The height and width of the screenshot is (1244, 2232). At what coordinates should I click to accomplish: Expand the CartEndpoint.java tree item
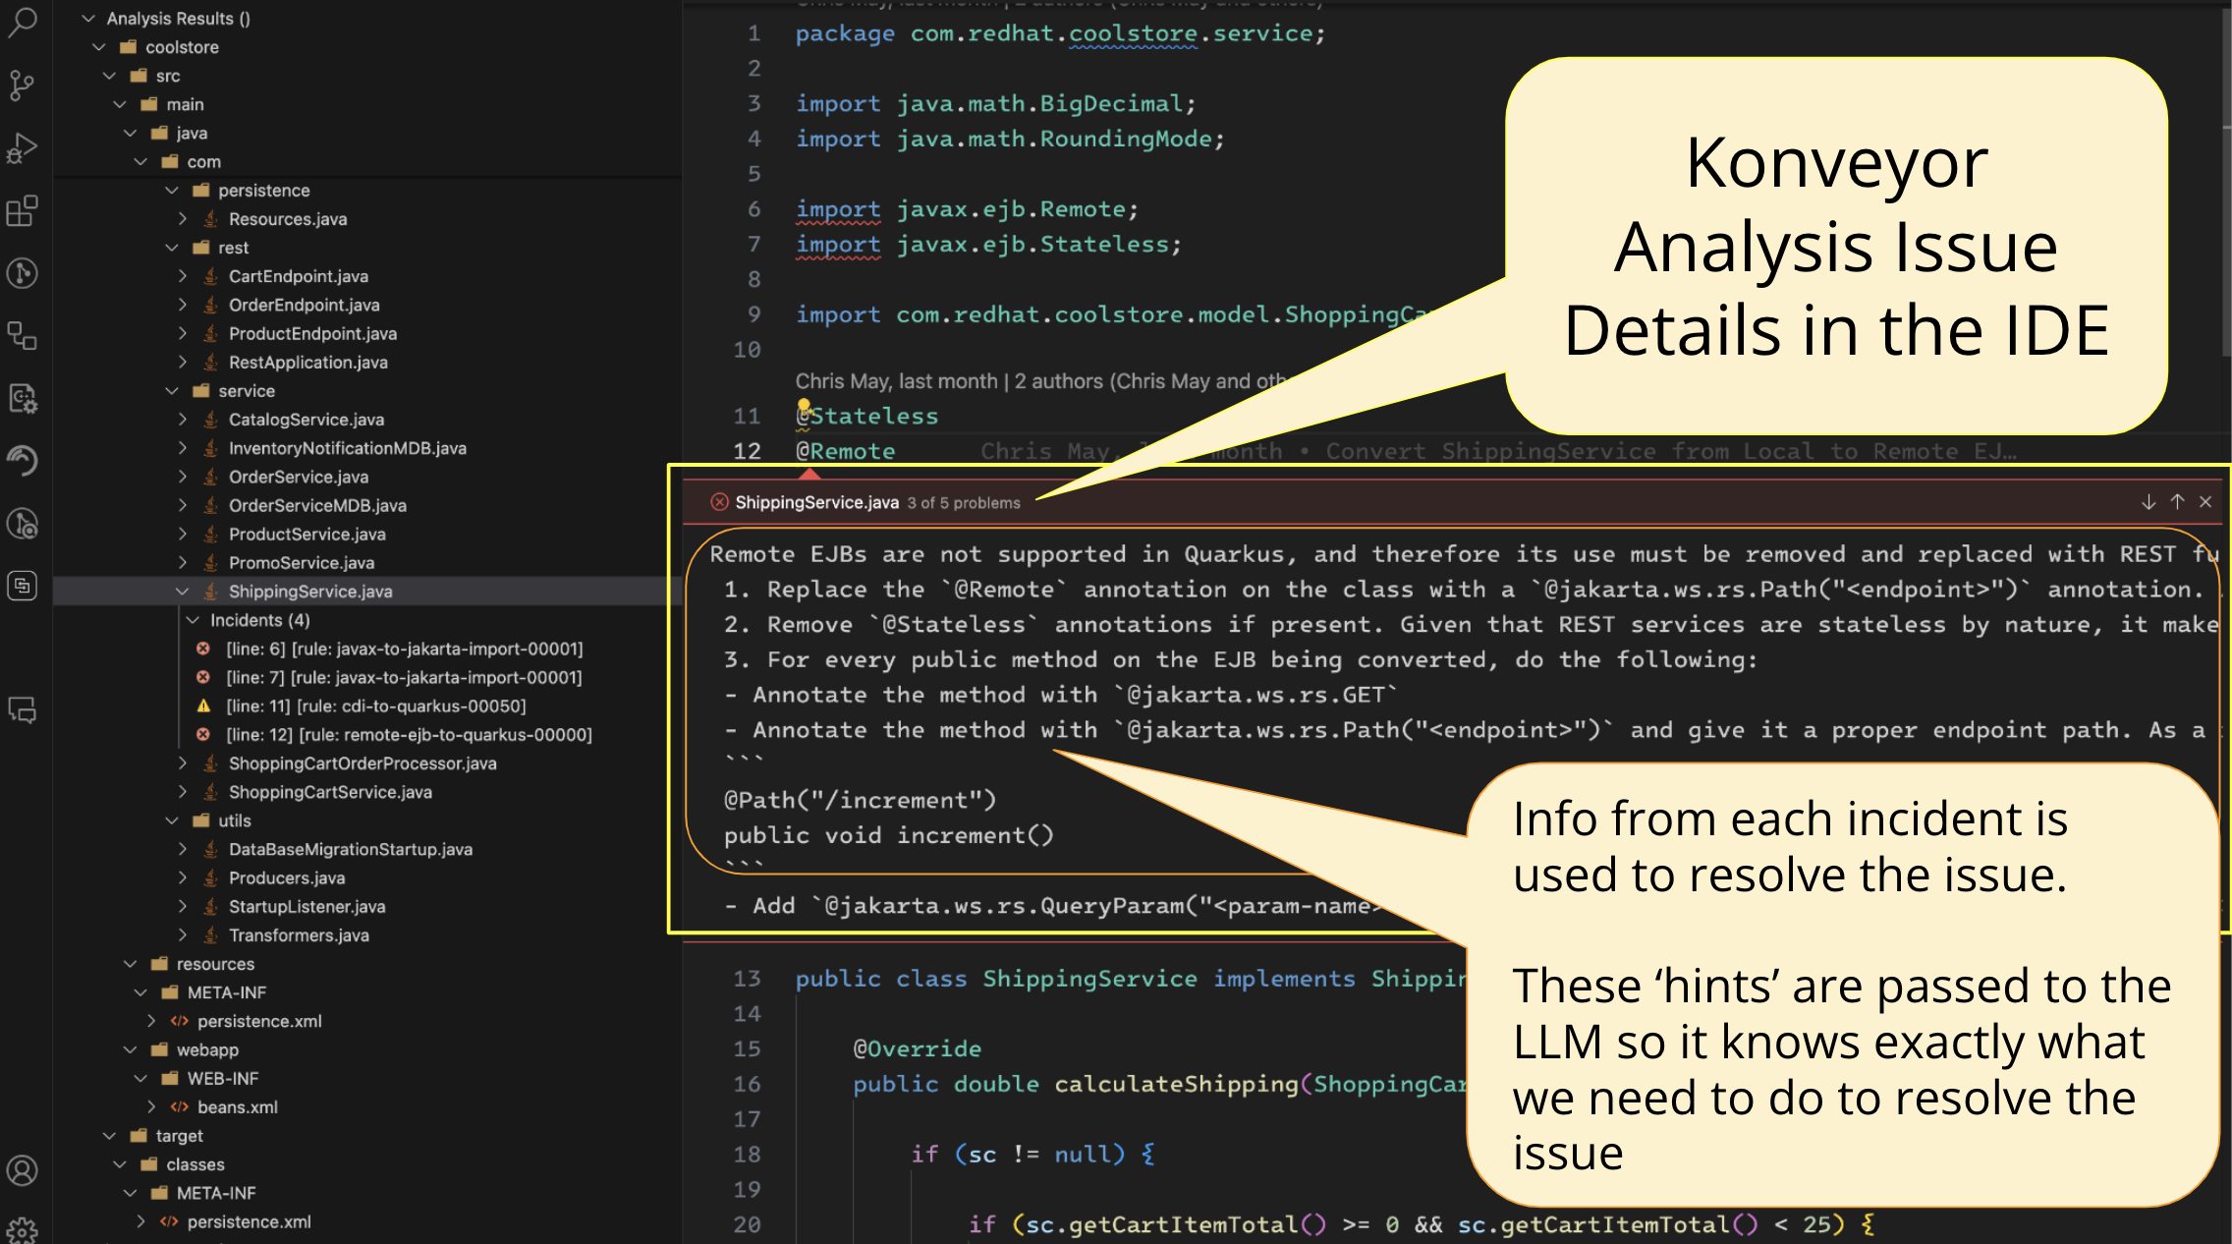pos(183,276)
